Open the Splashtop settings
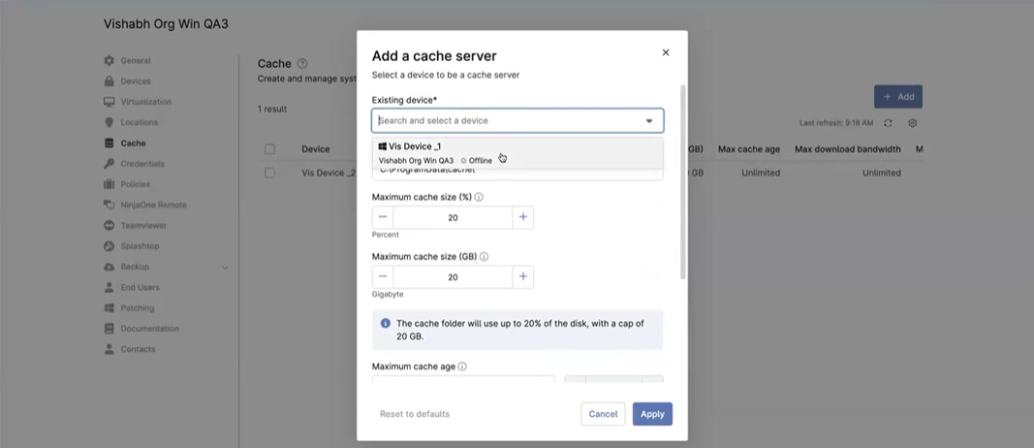The image size is (1034, 448). point(140,246)
